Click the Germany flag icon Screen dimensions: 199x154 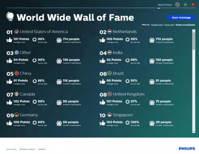(16, 115)
